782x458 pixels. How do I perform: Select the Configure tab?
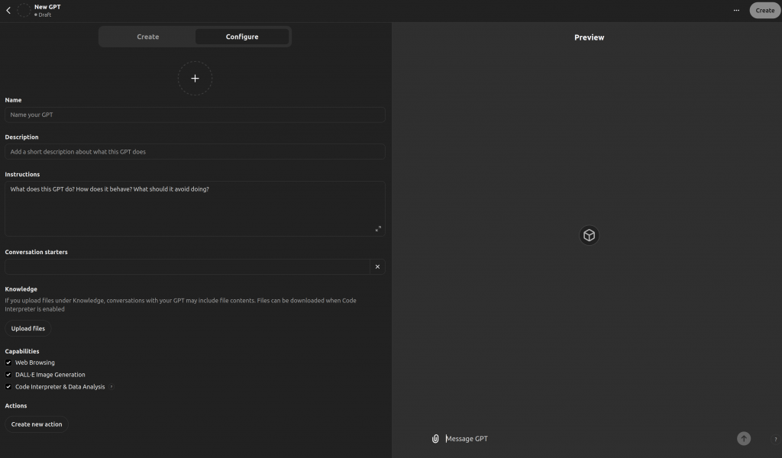[x=242, y=37]
